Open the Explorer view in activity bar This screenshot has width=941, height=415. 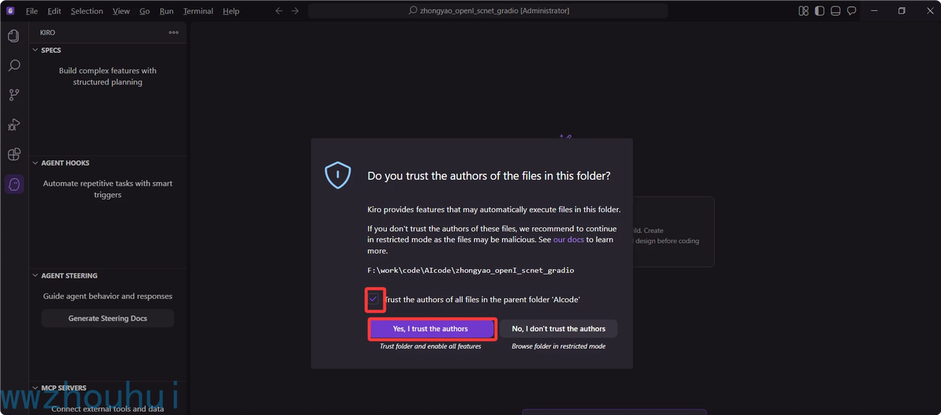point(13,36)
